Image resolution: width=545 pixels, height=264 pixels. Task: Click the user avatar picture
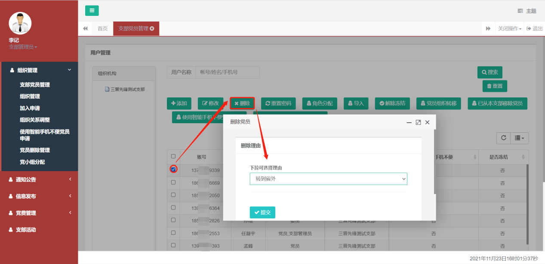point(20,23)
